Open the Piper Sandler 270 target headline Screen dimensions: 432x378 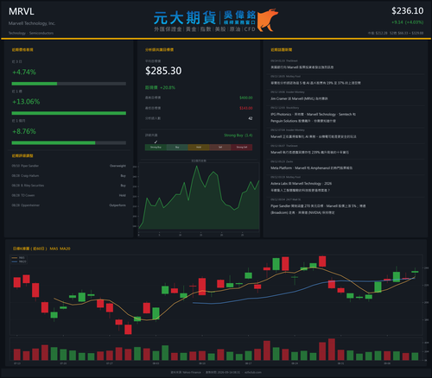click(318, 210)
